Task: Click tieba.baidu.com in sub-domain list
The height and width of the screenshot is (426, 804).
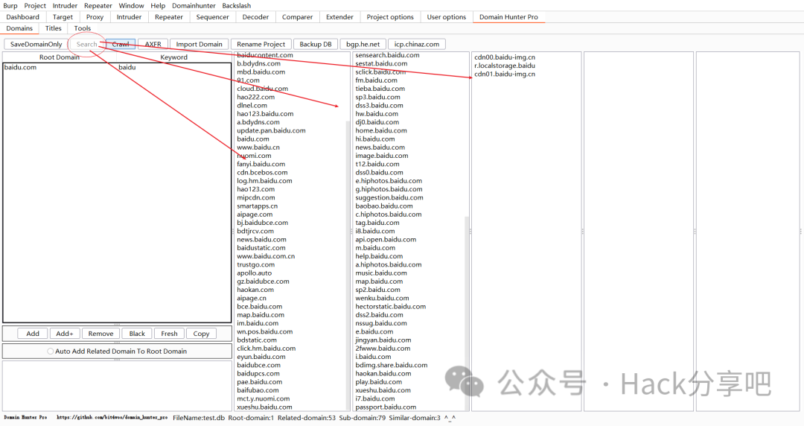Action: [380, 89]
